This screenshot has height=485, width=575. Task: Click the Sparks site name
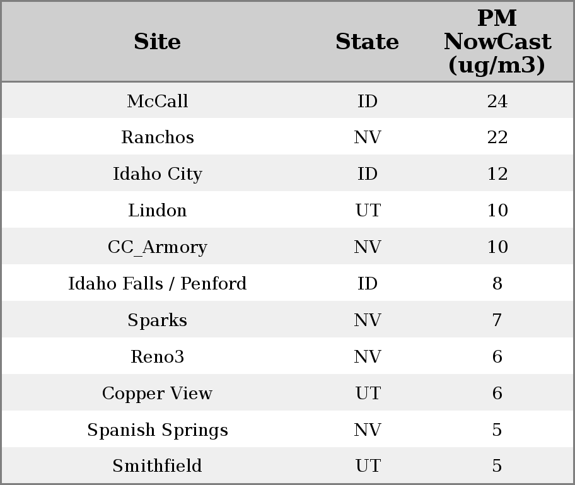point(157,320)
